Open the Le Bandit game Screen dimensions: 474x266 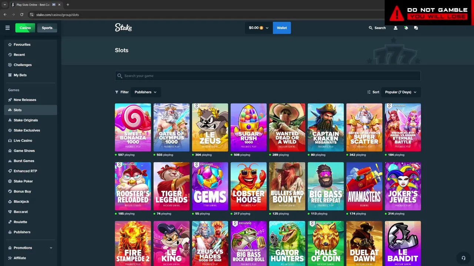pyautogui.click(x=403, y=243)
